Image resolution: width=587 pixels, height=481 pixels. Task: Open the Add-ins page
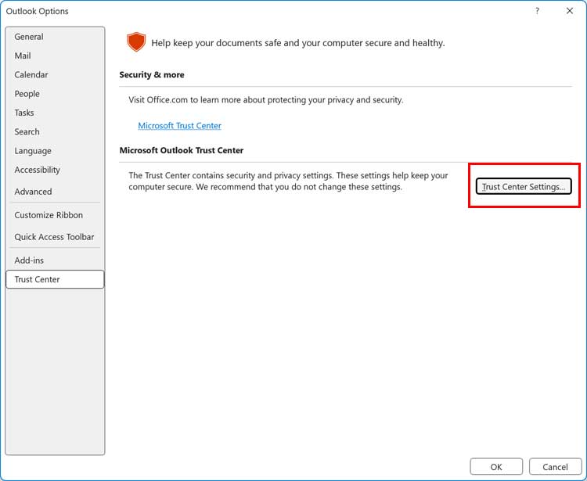[x=55, y=260]
